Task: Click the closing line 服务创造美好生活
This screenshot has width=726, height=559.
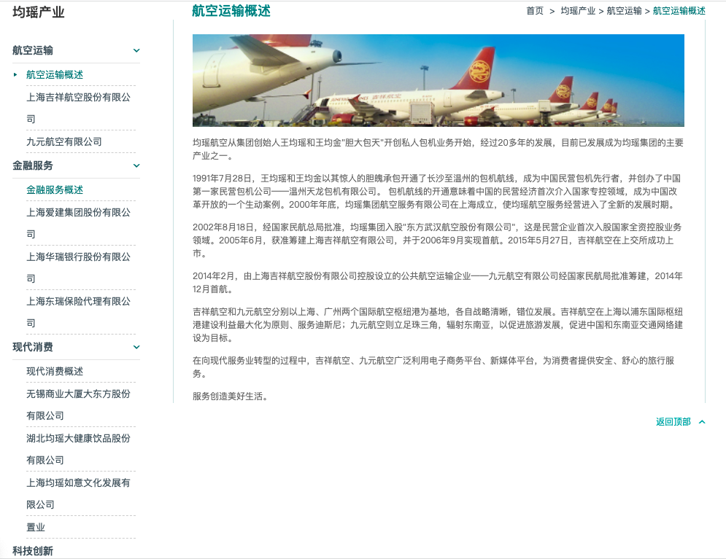Action: click(230, 396)
